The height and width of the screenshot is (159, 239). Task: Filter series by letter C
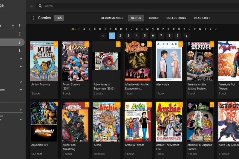(95, 29)
